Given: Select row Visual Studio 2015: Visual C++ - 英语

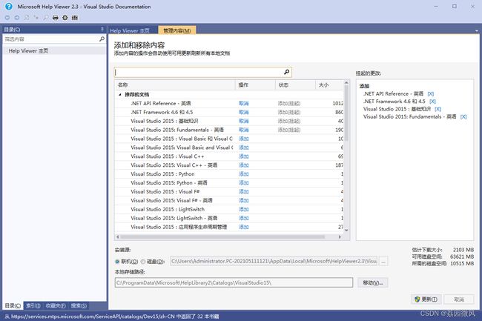Looking at the screenshot, I should coord(229,165).
